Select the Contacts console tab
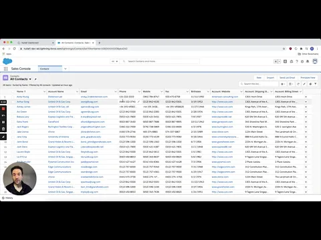Image resolution: width=321 pixels, height=240 pixels. click(x=50, y=69)
